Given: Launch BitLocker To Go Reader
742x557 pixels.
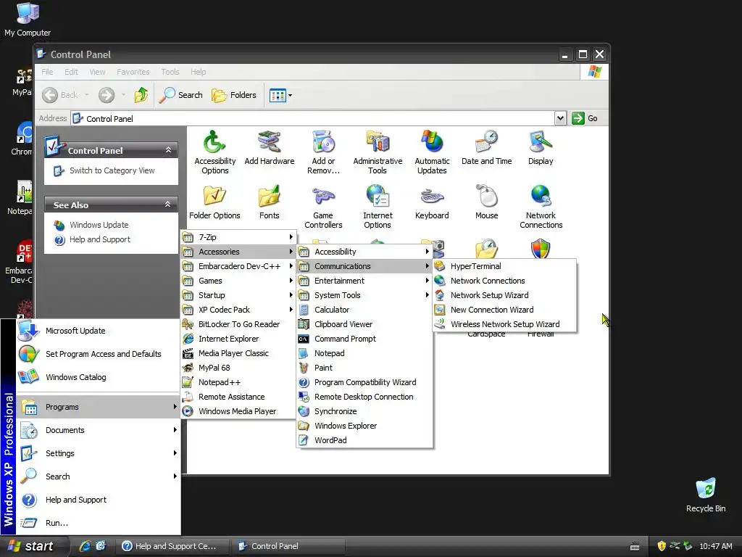Looking at the screenshot, I should (x=238, y=324).
